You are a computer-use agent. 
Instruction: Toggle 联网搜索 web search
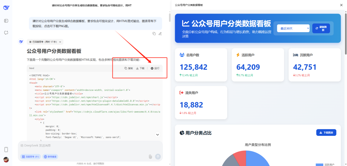click(50, 157)
